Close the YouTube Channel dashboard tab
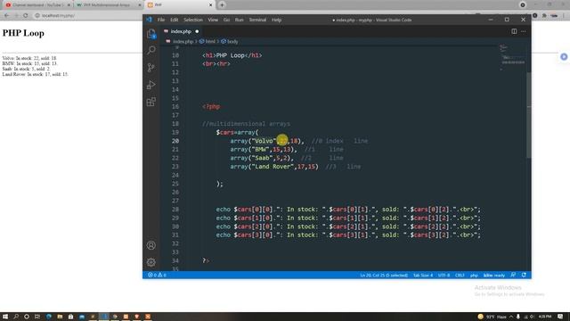 pyautogui.click(x=69, y=5)
